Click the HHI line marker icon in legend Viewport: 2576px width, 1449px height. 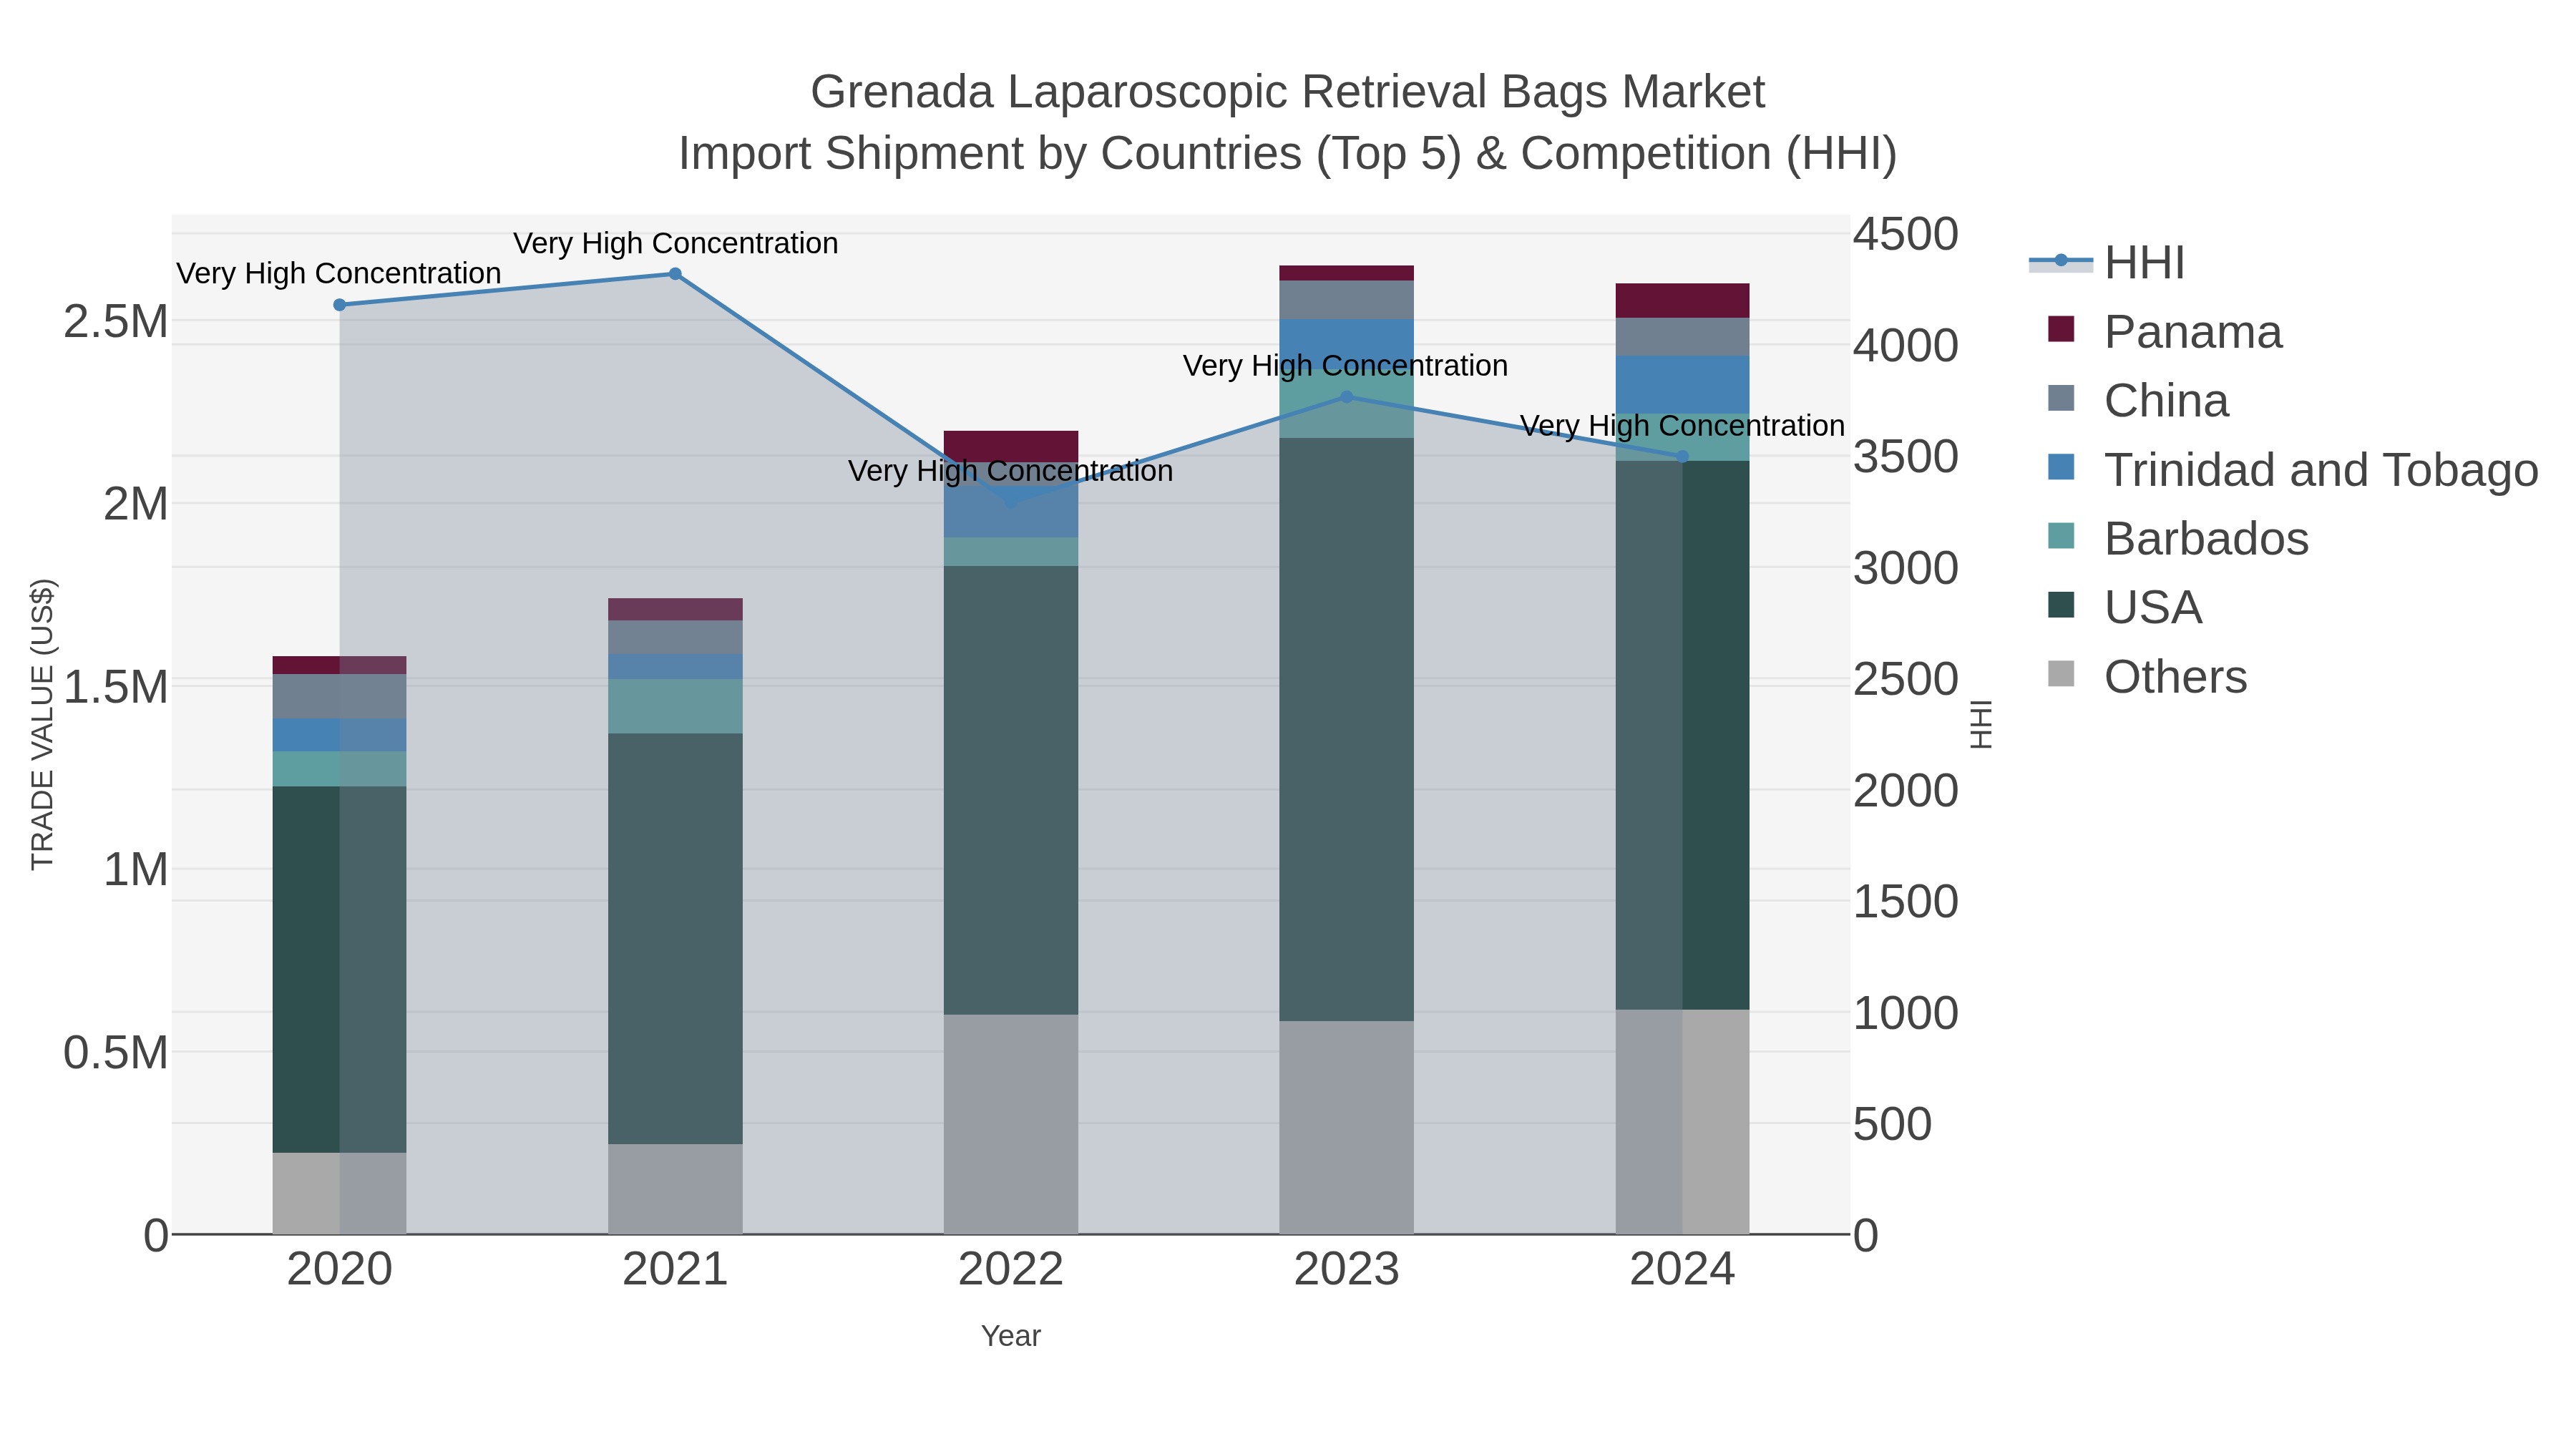click(x=2060, y=261)
